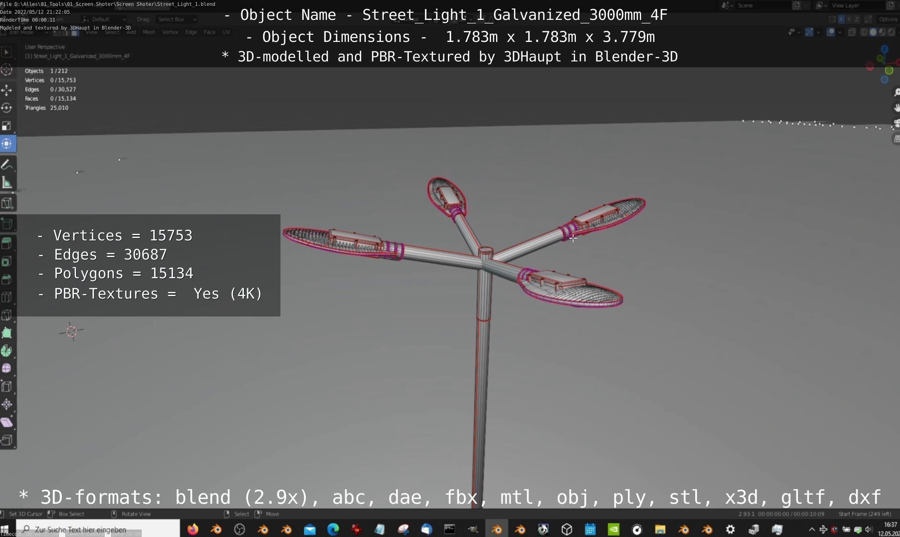Click the Zoom view magnifier gizmo

tap(896, 92)
